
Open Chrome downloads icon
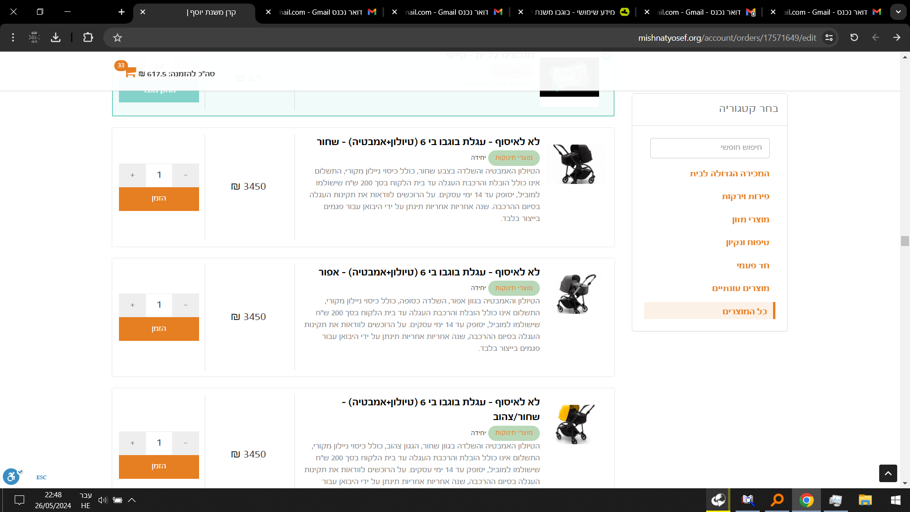point(56,37)
